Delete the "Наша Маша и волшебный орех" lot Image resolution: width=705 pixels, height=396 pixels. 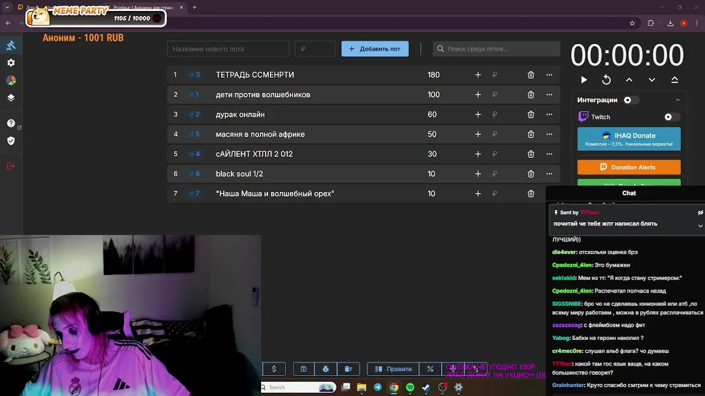point(531,194)
